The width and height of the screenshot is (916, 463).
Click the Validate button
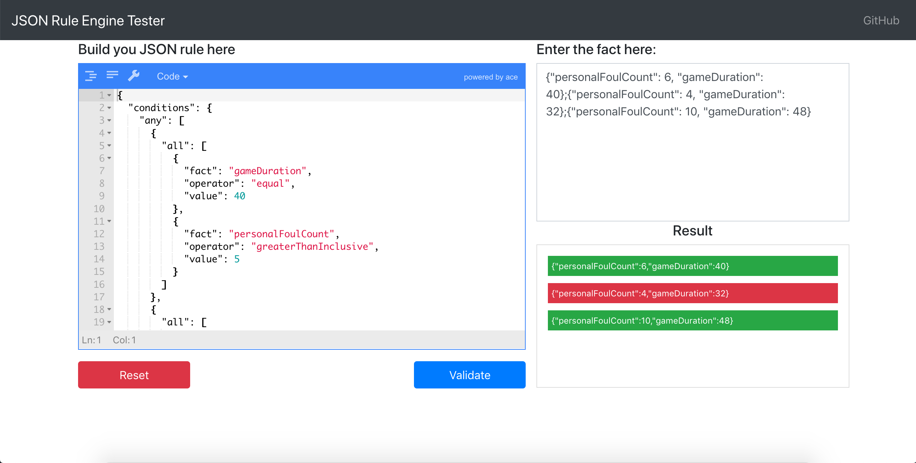coord(470,374)
